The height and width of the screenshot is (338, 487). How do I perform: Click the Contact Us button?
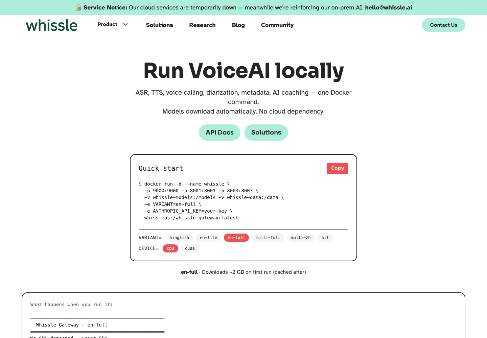coord(444,25)
